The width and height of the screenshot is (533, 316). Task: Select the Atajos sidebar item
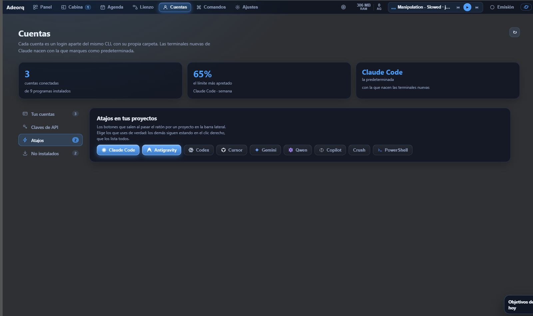point(50,140)
